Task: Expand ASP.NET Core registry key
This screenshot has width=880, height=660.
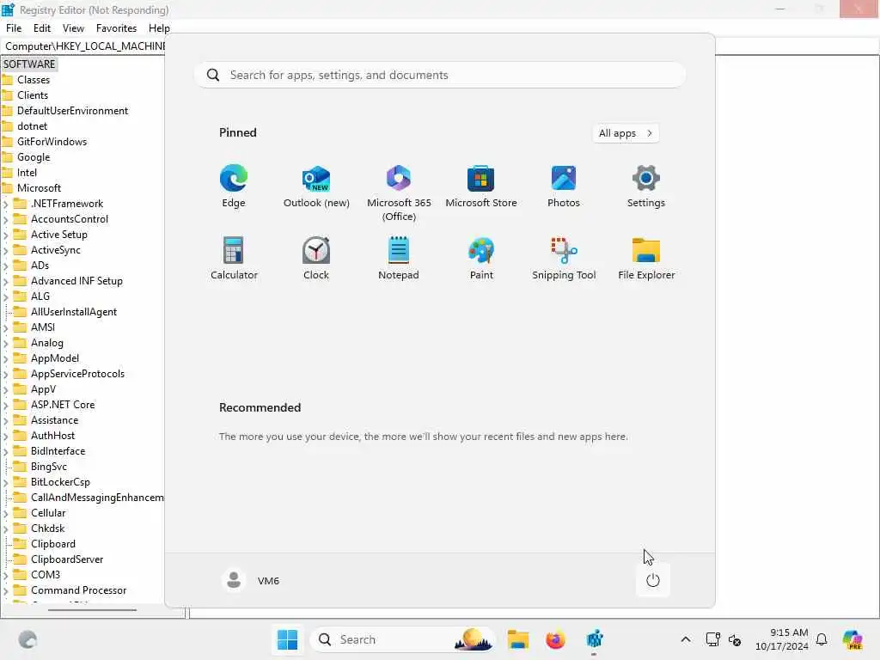Action: [x=6, y=406]
